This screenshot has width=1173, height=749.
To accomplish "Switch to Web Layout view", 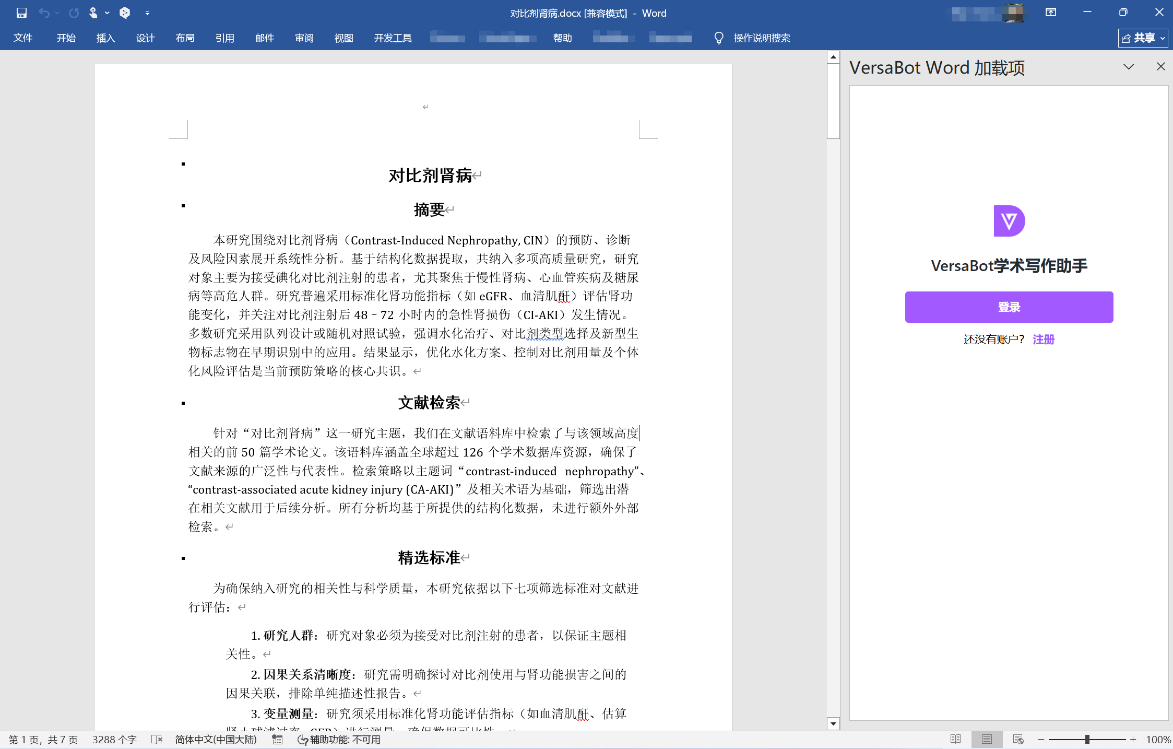I will 1018,739.
